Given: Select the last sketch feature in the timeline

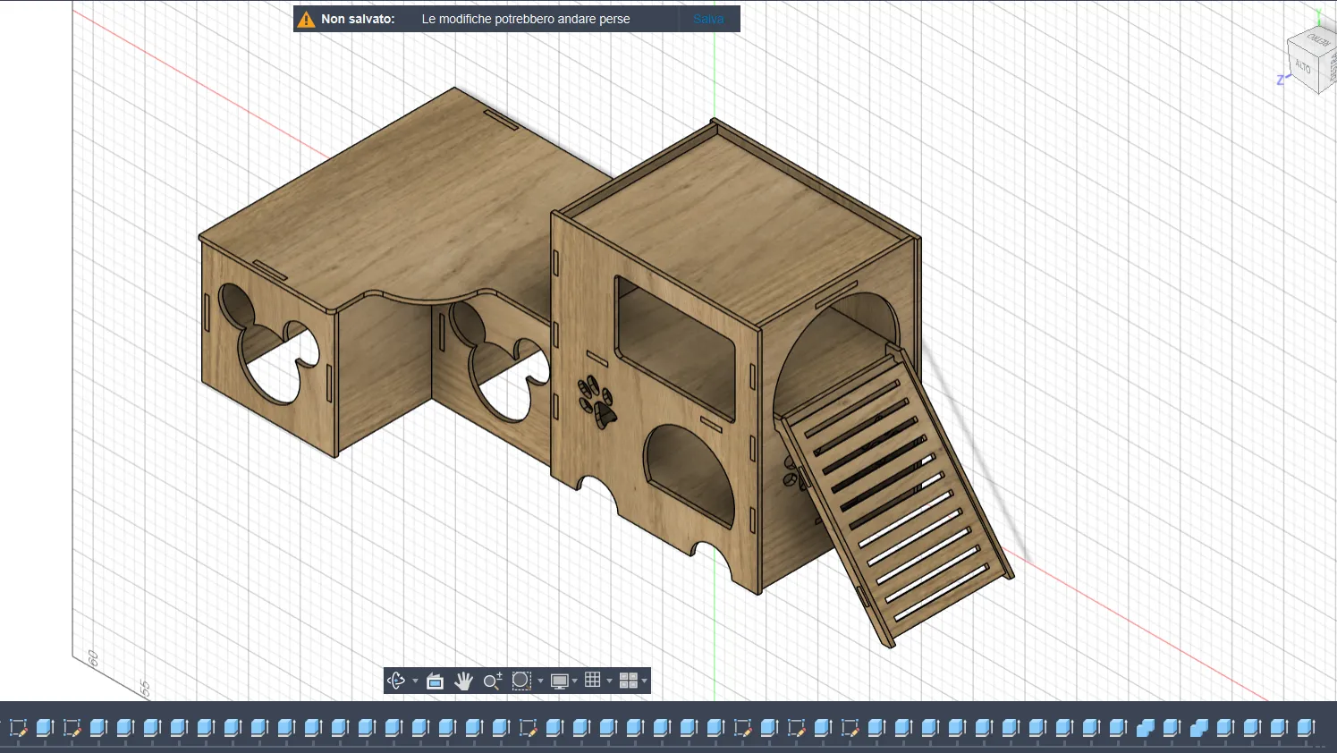Looking at the screenshot, I should click(850, 728).
